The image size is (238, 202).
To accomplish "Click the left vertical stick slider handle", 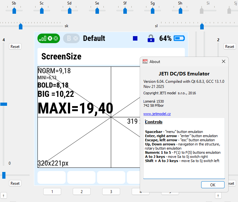I will click(x=4, y=104).
